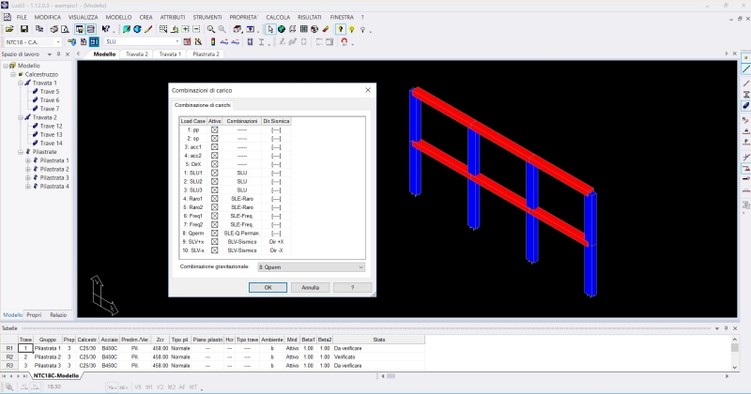
Task: Click the Save floppy disk icon
Action: point(23,29)
